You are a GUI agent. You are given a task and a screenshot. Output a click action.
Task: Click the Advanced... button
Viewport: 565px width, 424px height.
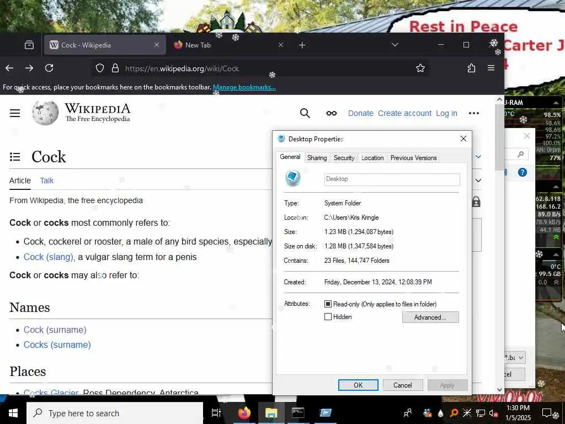click(430, 317)
